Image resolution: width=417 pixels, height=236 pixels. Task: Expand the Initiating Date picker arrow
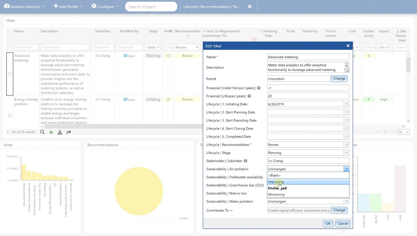pos(346,104)
